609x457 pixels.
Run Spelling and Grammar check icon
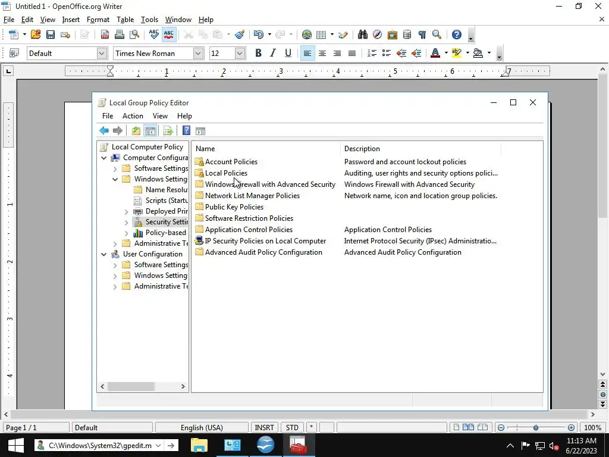click(154, 35)
